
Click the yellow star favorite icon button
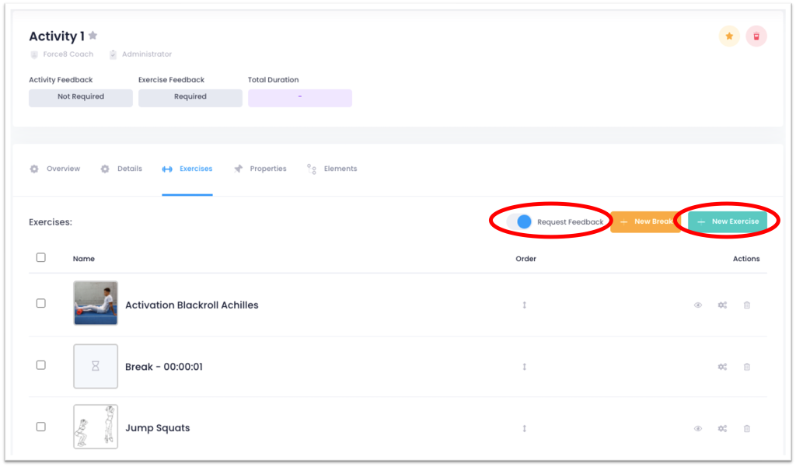click(x=728, y=37)
